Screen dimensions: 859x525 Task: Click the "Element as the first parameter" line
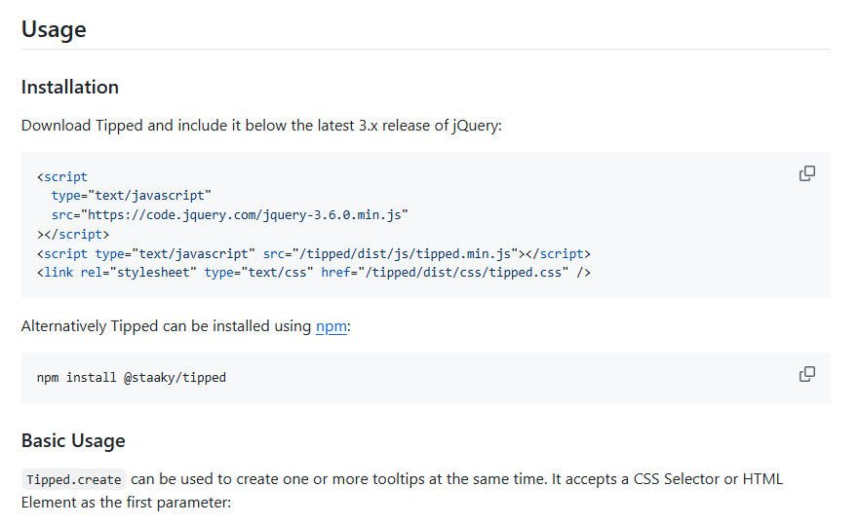[127, 504]
